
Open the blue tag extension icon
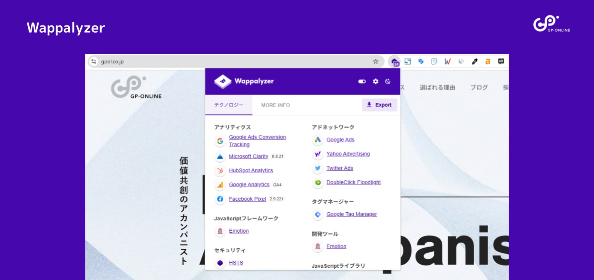tap(421, 62)
